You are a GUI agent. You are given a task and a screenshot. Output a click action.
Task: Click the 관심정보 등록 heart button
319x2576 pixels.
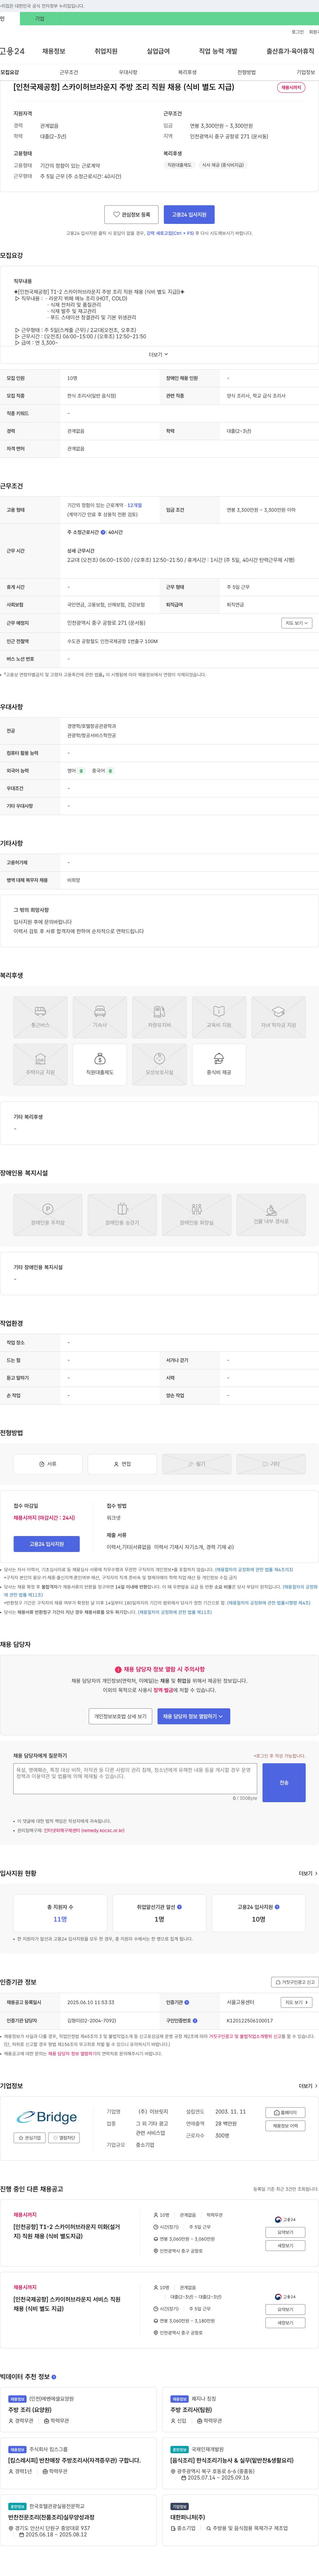click(131, 214)
